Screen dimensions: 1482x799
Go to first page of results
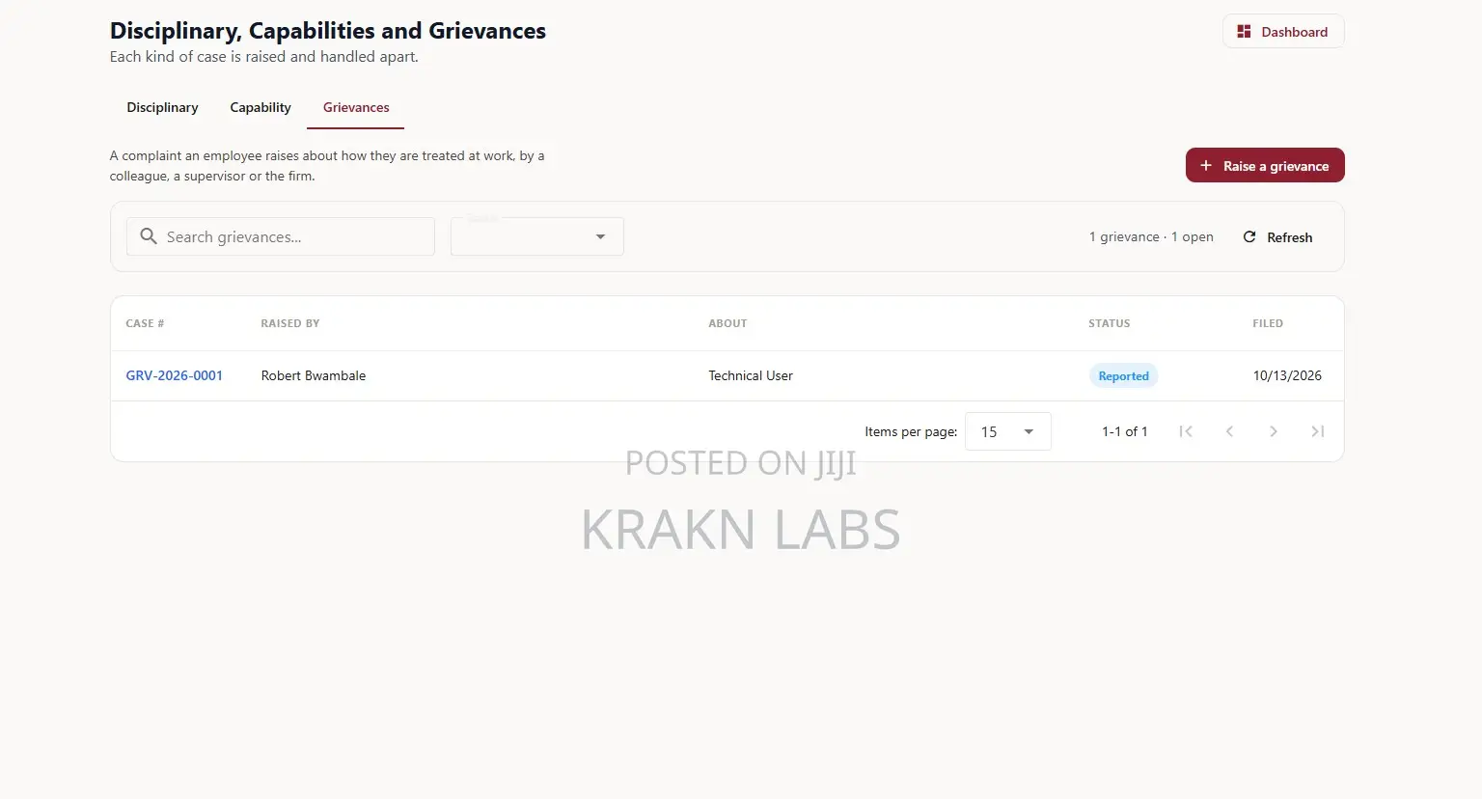click(1186, 431)
